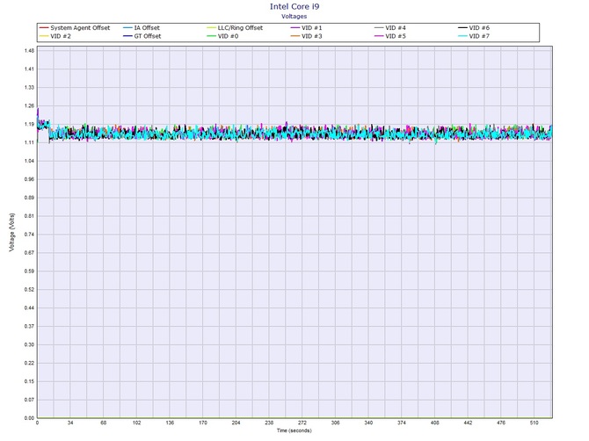
Task: Select the VID #1 legend entry
Action: tap(306, 28)
